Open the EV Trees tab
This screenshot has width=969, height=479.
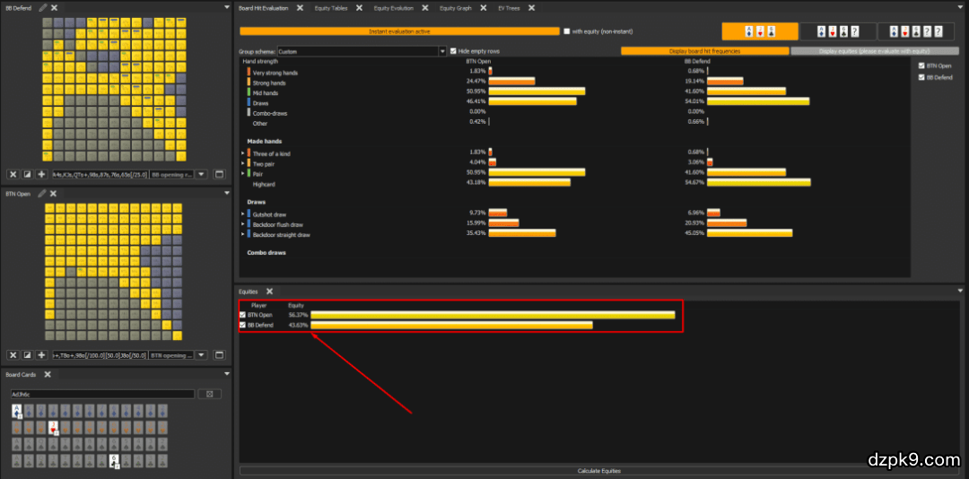tap(510, 7)
